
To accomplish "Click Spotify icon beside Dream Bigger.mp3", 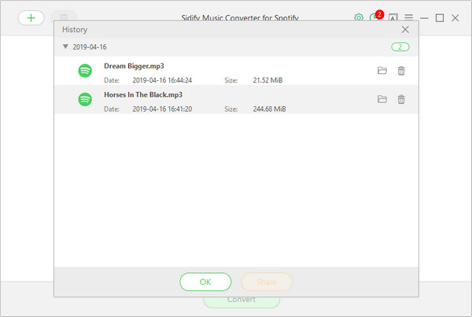I will [85, 71].
